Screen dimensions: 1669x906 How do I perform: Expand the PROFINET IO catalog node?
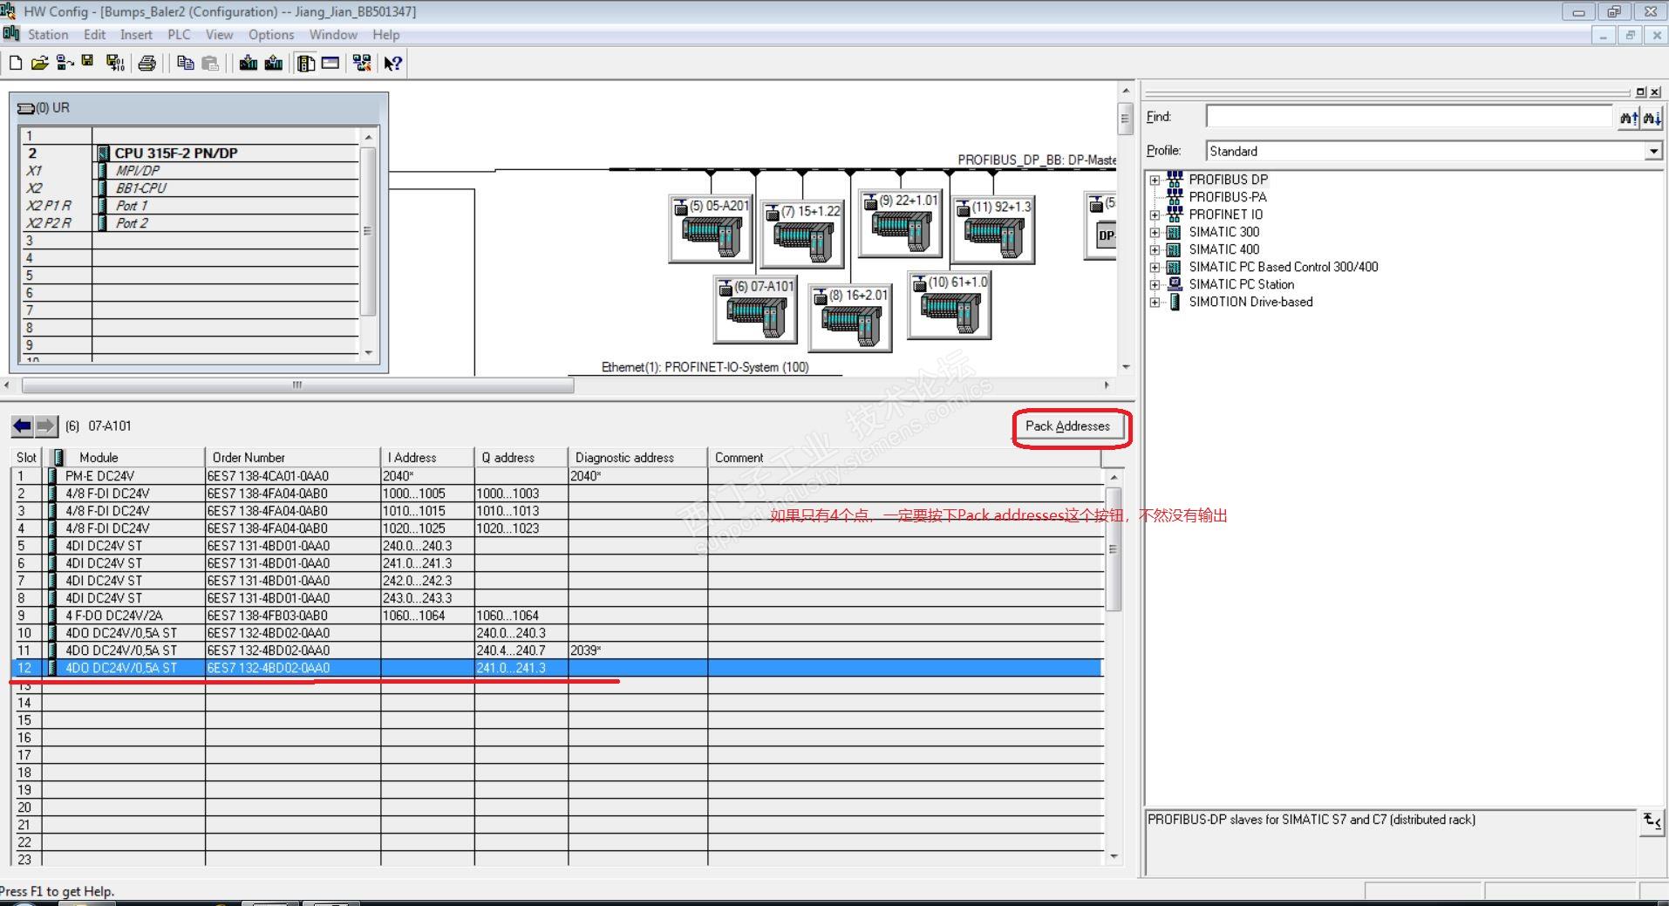[x=1155, y=215]
